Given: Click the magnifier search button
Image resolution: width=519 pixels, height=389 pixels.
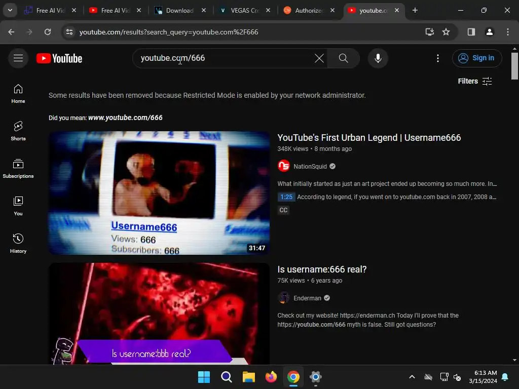Looking at the screenshot, I should (x=343, y=58).
